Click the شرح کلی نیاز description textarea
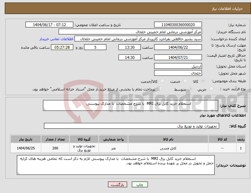Viewport: 251px width, 193px height. click(131, 105)
